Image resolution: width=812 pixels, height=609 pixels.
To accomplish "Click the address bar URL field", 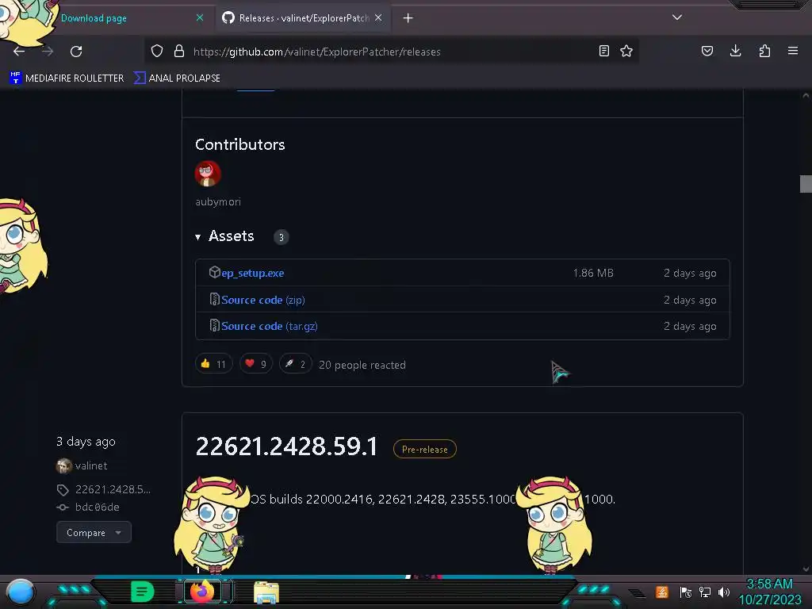I will 391,52.
